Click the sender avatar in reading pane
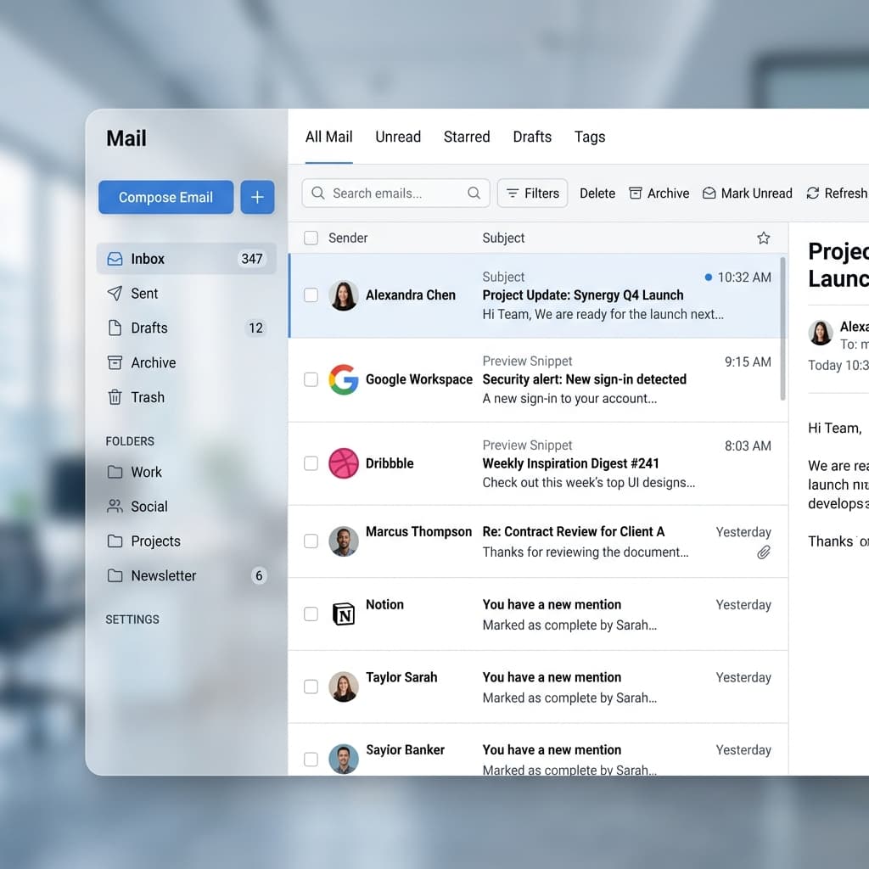 pos(821,333)
